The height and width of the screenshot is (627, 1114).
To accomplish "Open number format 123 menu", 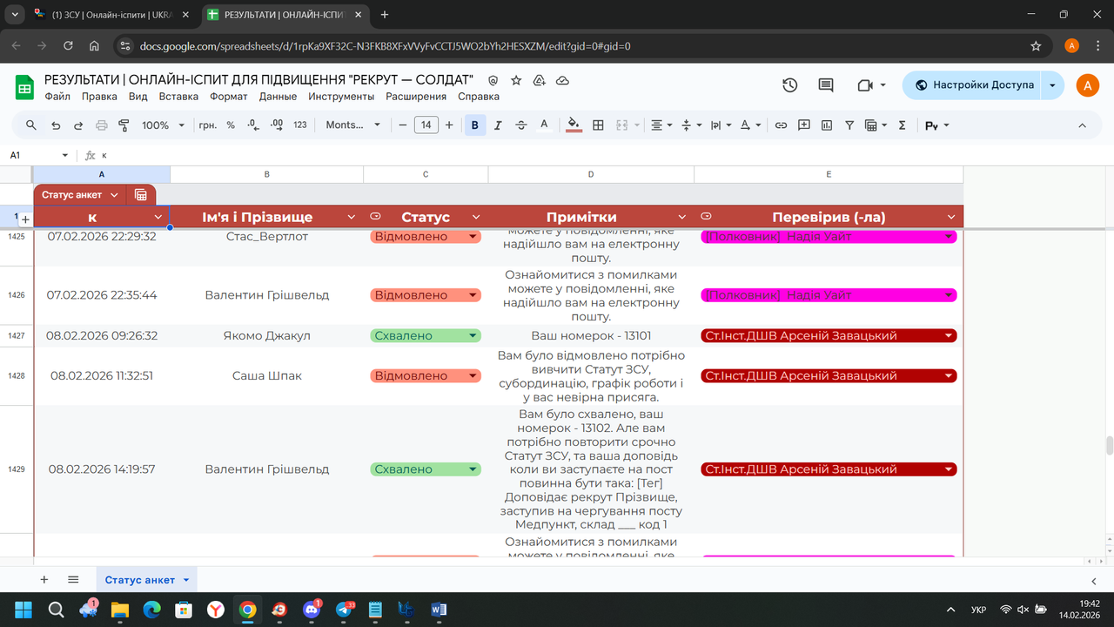I will (x=300, y=125).
